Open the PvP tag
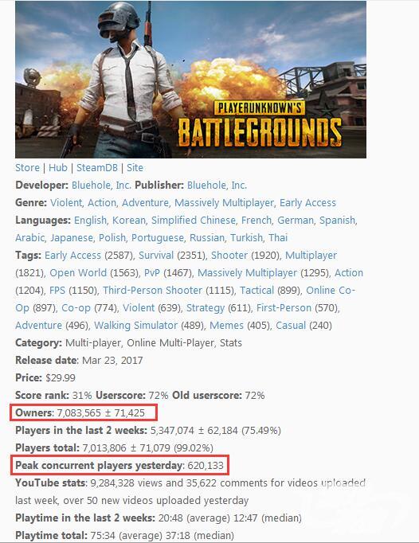419x543 pixels. (152, 273)
